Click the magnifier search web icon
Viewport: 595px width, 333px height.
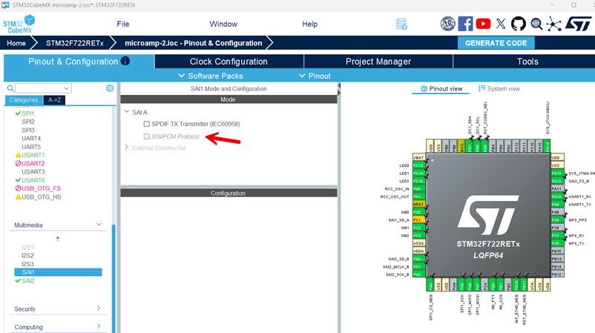[x=536, y=24]
